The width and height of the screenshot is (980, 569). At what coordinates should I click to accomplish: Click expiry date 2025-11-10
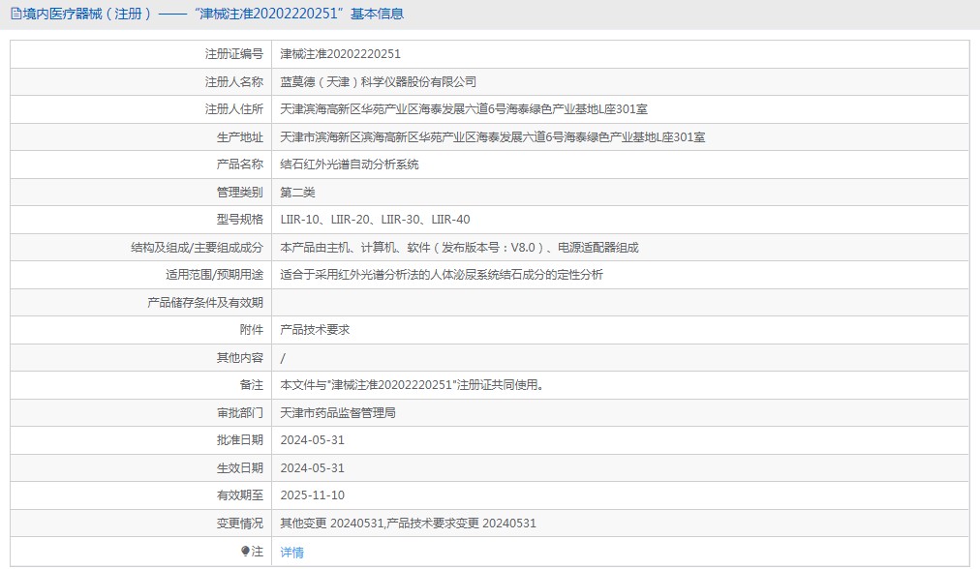[313, 495]
